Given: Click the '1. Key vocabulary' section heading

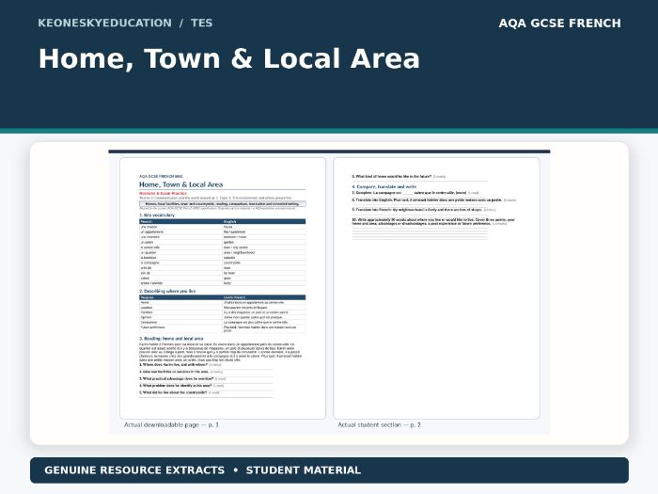Looking at the screenshot, I should [x=157, y=215].
